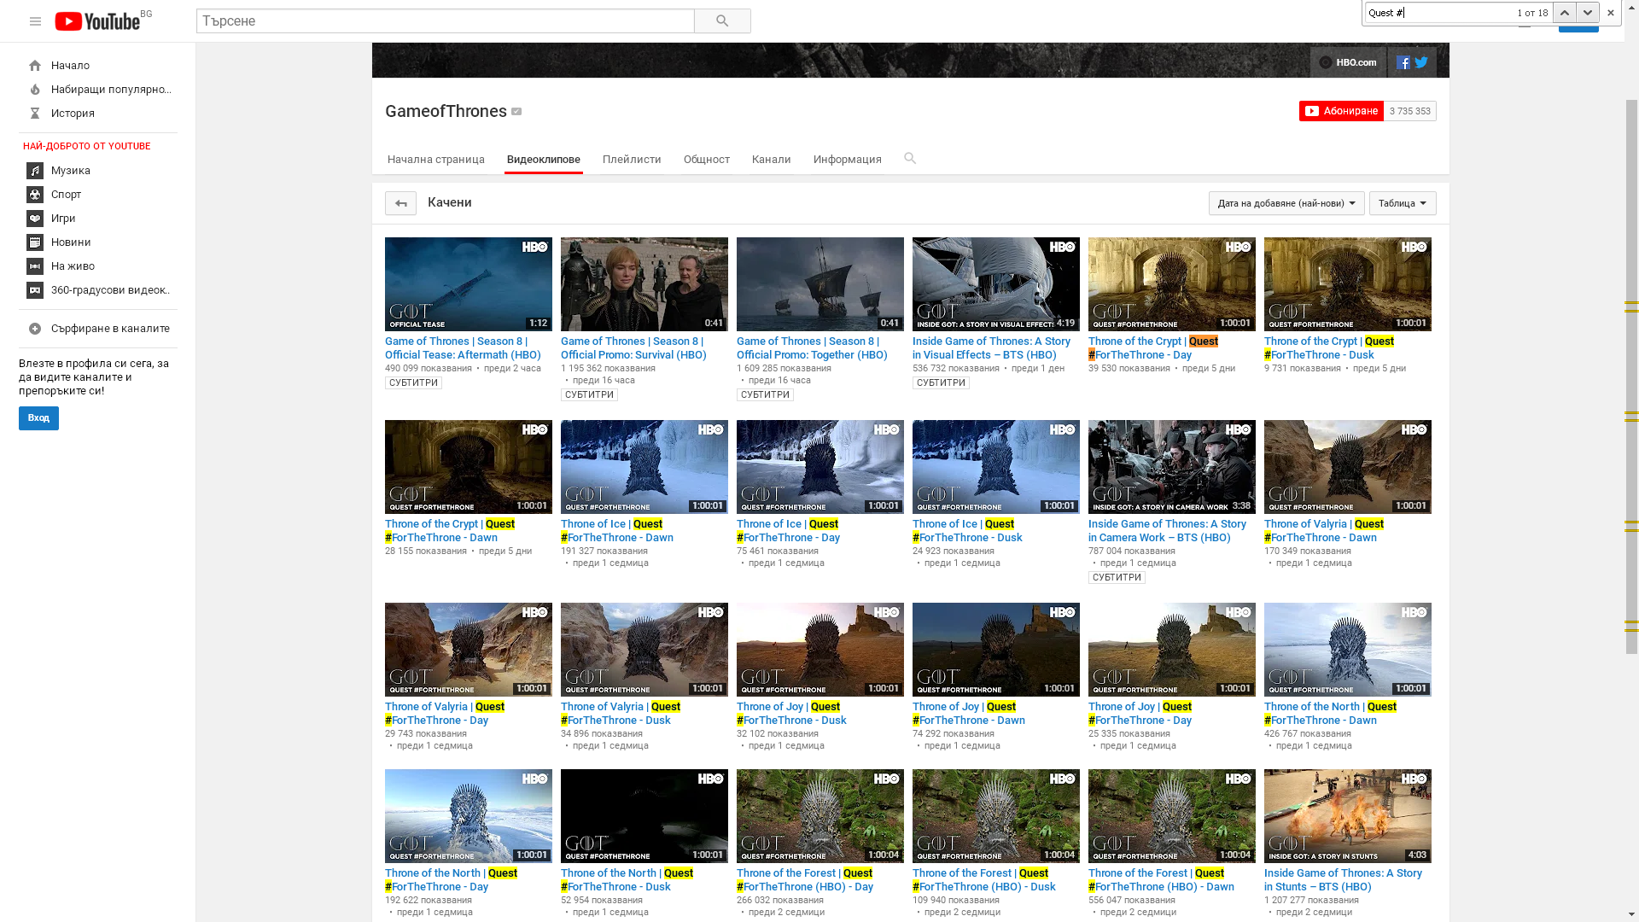
Task: Open the Информация tab
Action: [x=848, y=160]
